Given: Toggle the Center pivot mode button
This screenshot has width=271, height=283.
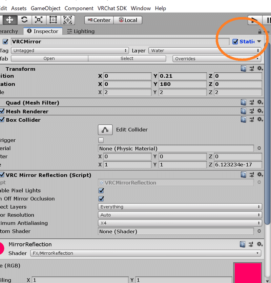Looking at the screenshot, I should pos(99,20).
